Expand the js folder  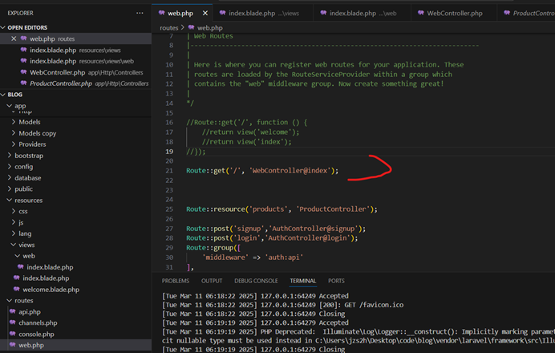[x=14, y=222]
